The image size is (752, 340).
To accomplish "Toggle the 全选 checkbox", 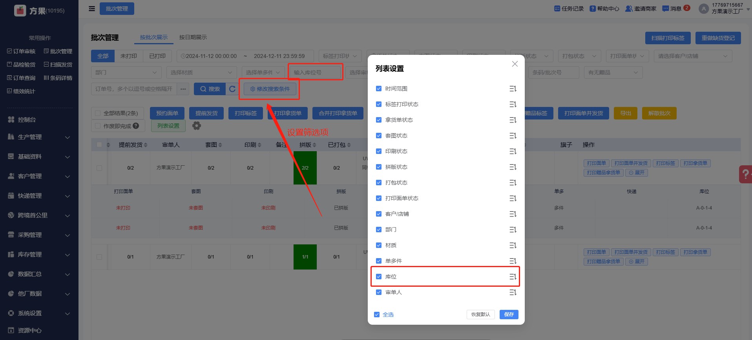I will [377, 315].
